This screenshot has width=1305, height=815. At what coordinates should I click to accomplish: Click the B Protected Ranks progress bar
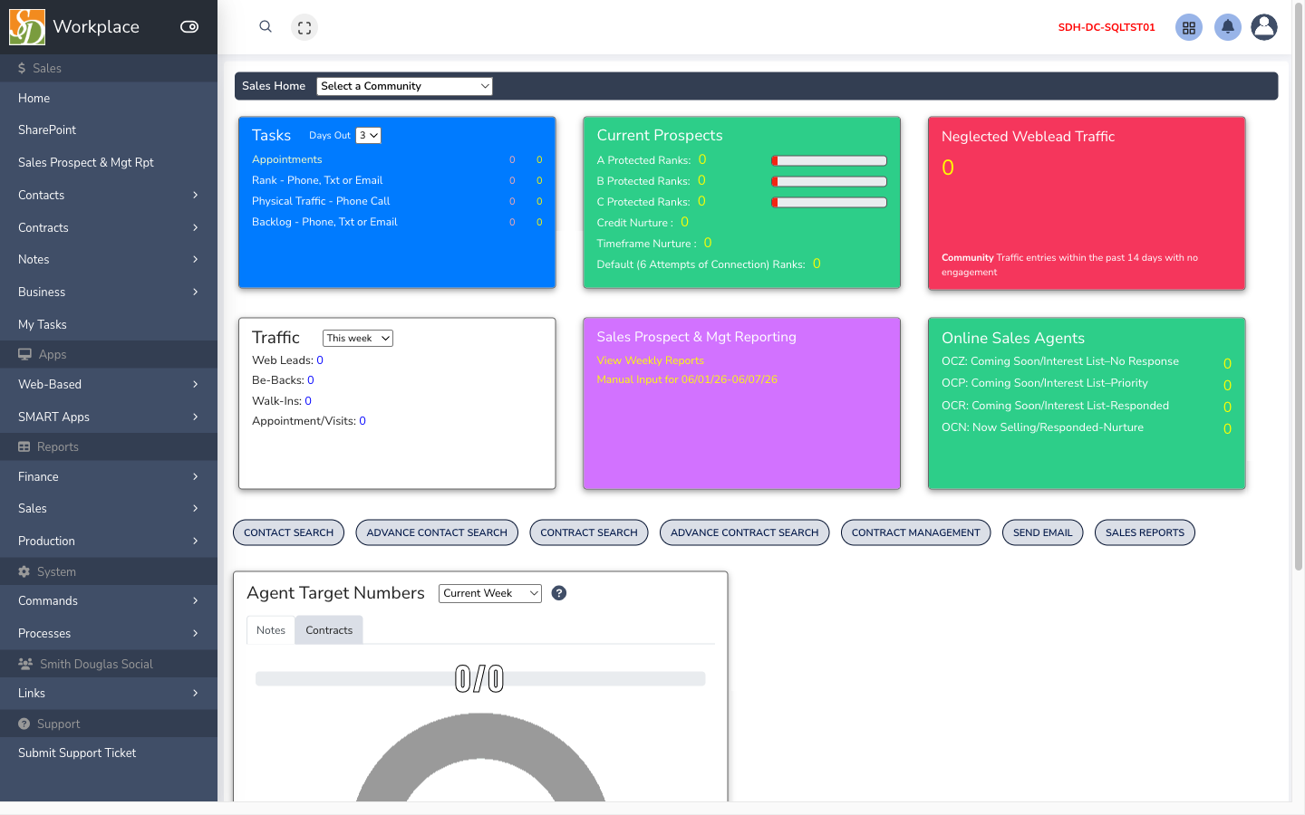829,181
